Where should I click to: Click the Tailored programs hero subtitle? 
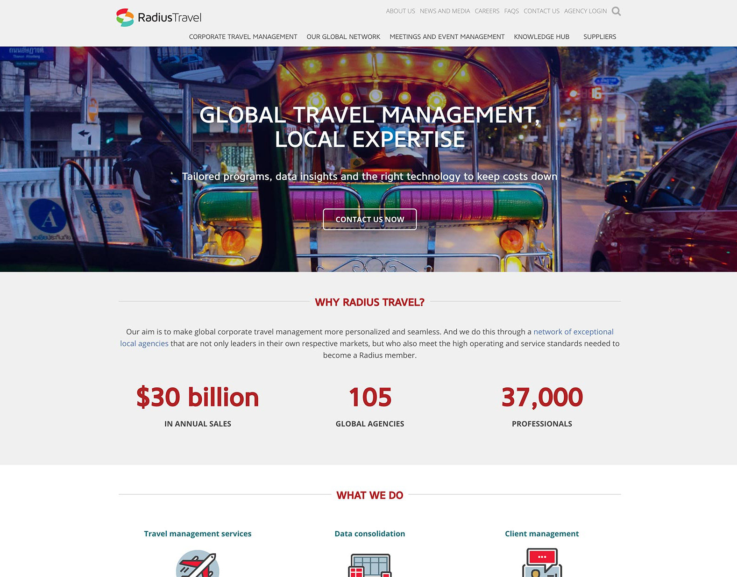pyautogui.click(x=370, y=177)
